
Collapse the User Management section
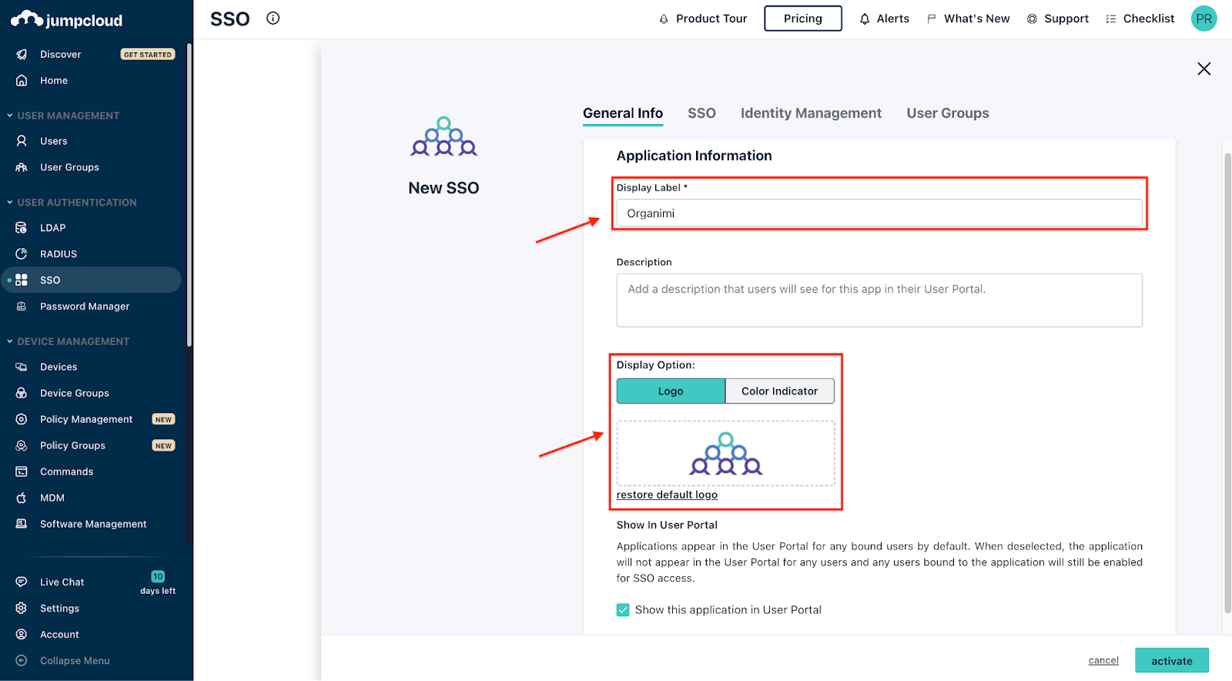coord(10,116)
